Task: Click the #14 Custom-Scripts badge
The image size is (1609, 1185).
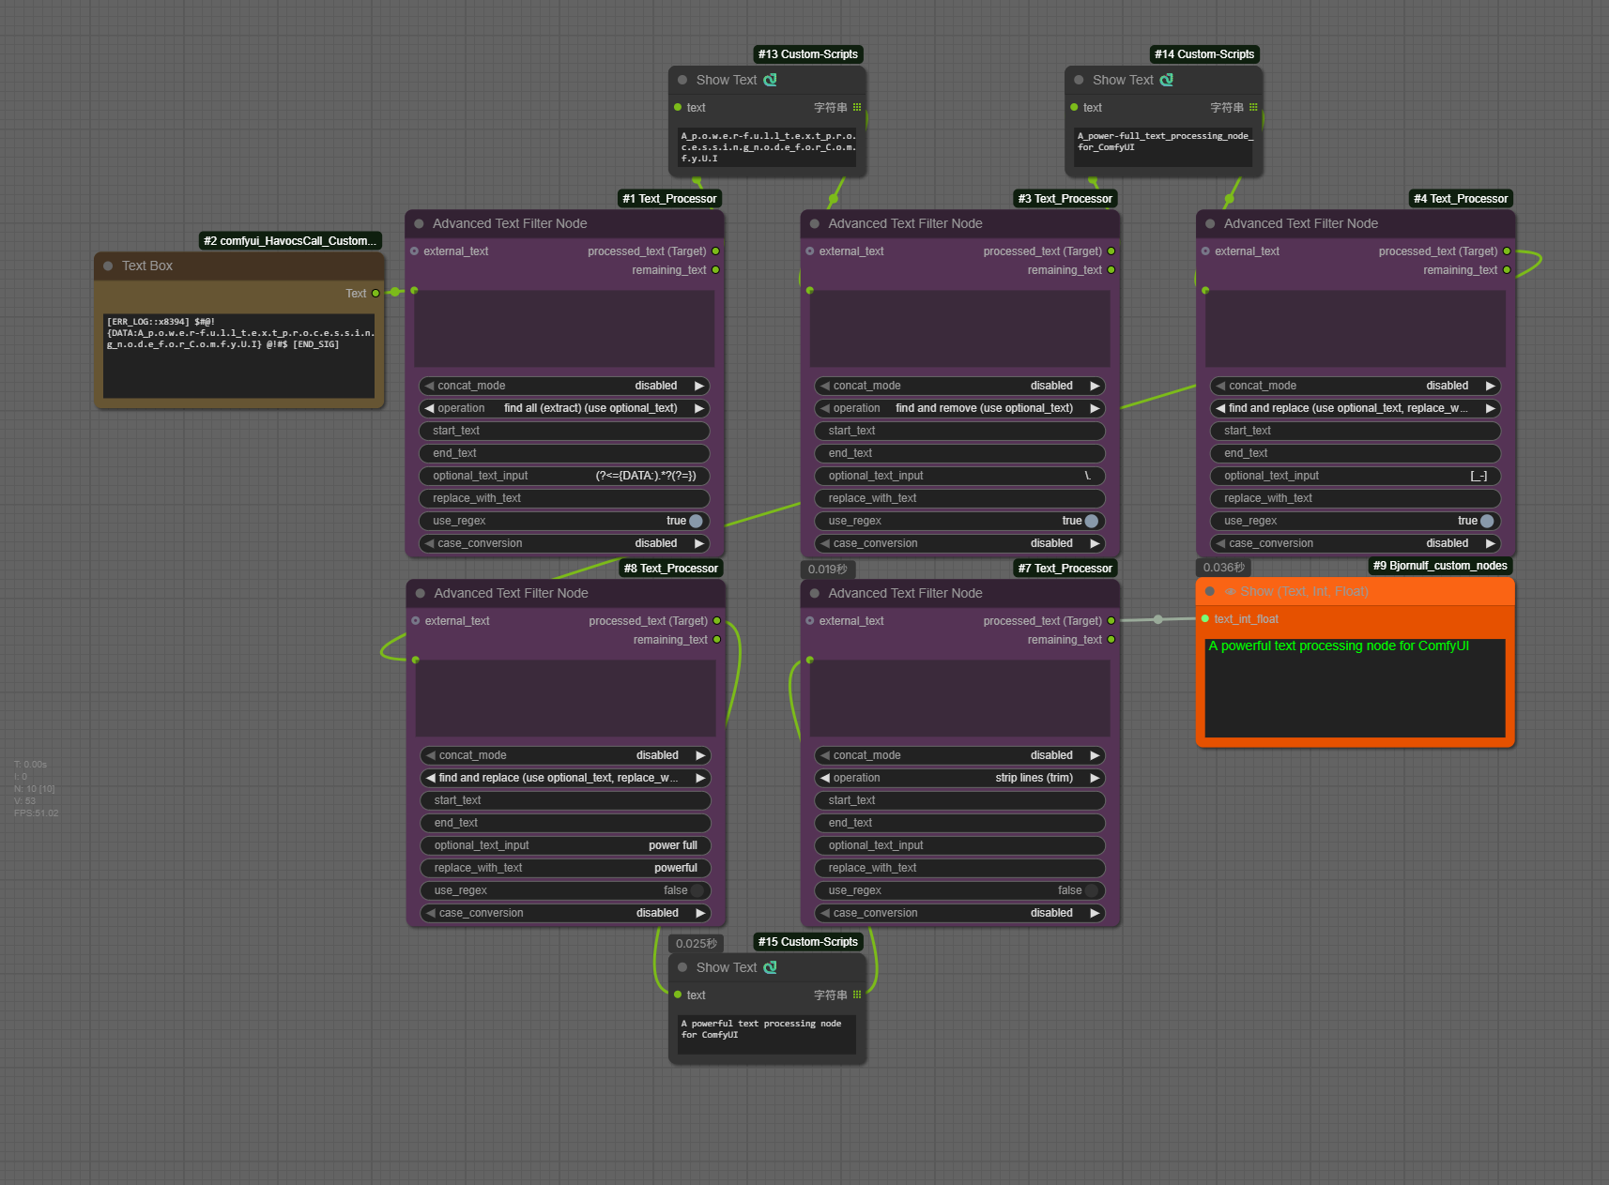Action: (x=1204, y=54)
